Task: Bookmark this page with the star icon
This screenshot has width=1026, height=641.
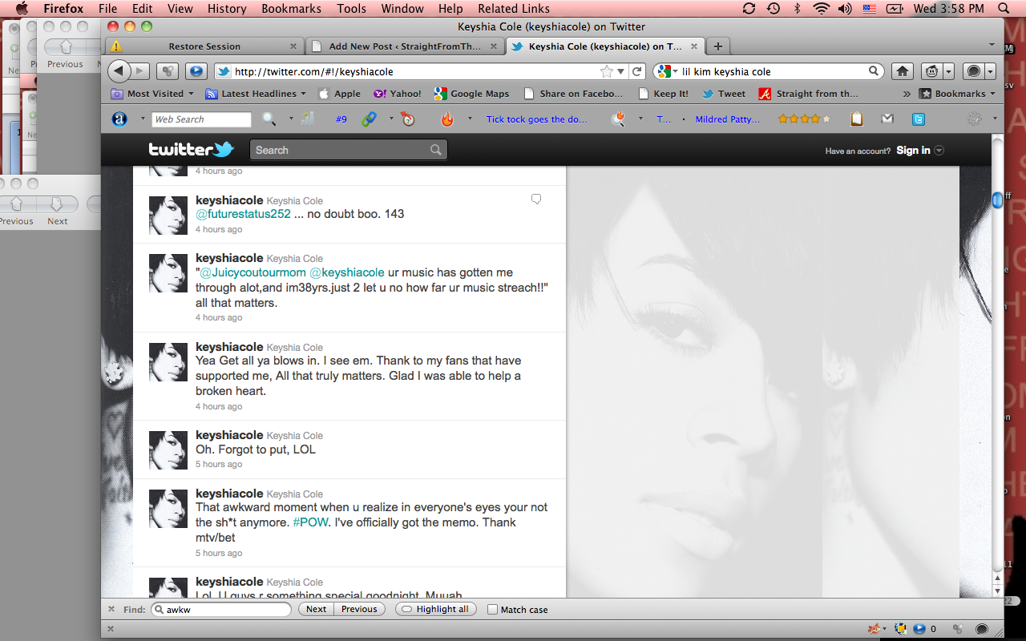Action: (608, 71)
